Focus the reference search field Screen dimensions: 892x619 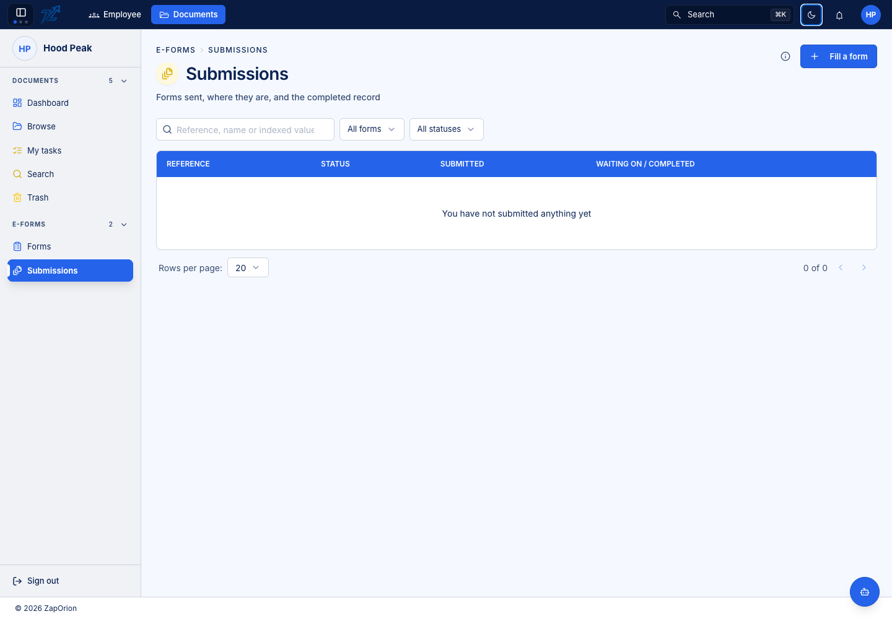[x=245, y=129]
